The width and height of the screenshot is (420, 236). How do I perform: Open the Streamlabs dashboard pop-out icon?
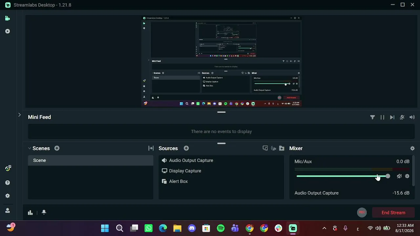[x=8, y=168]
